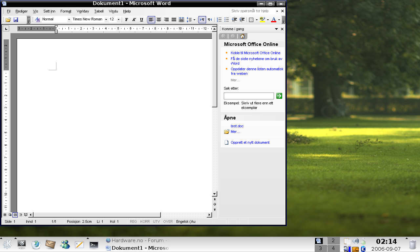Toggle bold formatting (F)
This screenshot has height=252, width=420.
(x=127, y=20)
